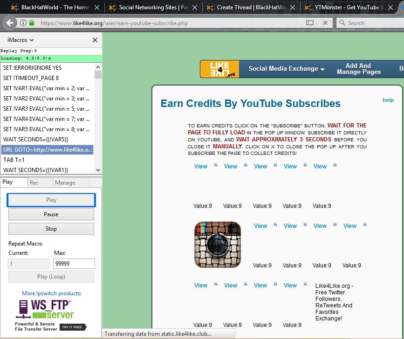Click the help link
404x339 pixels.
(x=388, y=100)
